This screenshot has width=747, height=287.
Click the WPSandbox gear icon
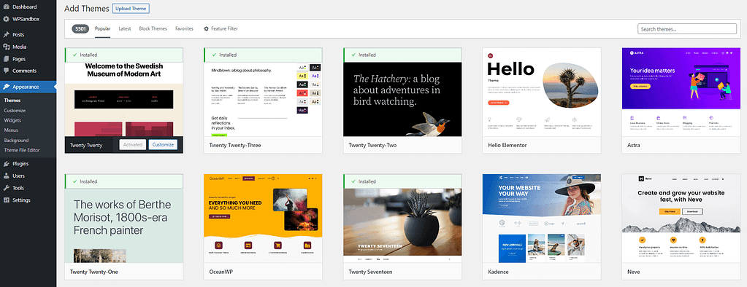(6, 19)
